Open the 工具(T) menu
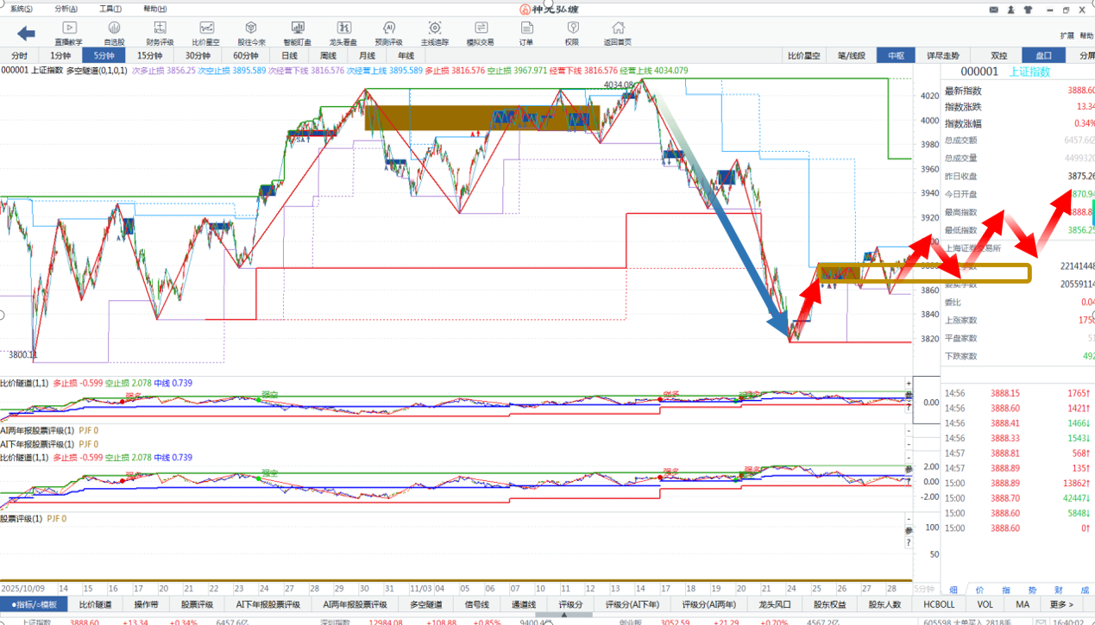Image resolution: width=1095 pixels, height=625 pixels. point(110,9)
